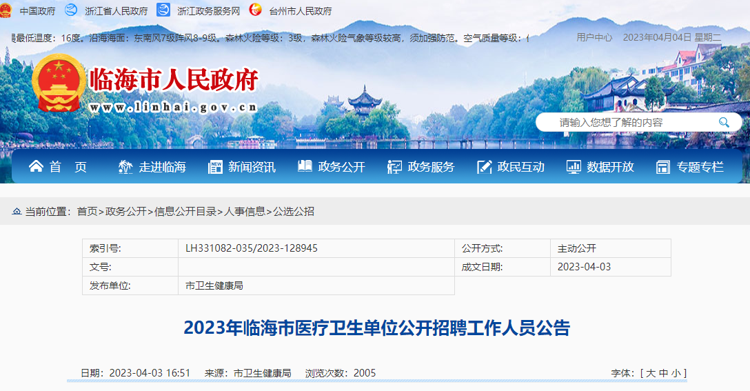Open the 专题专栏 menu item

(x=700, y=167)
